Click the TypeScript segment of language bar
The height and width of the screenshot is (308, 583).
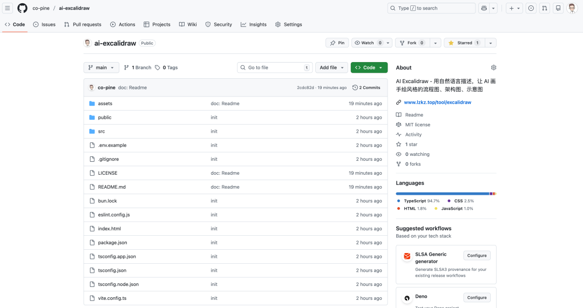[443, 194]
